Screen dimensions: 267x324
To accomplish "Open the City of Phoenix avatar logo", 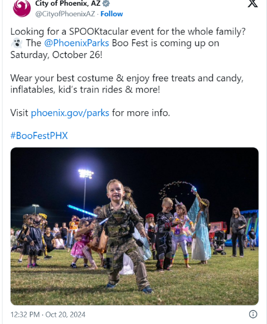I will [x=22, y=8].
